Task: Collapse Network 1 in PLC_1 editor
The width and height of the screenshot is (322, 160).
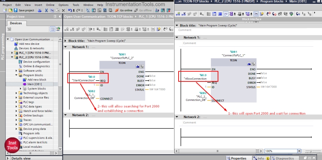Action: tap(65, 47)
